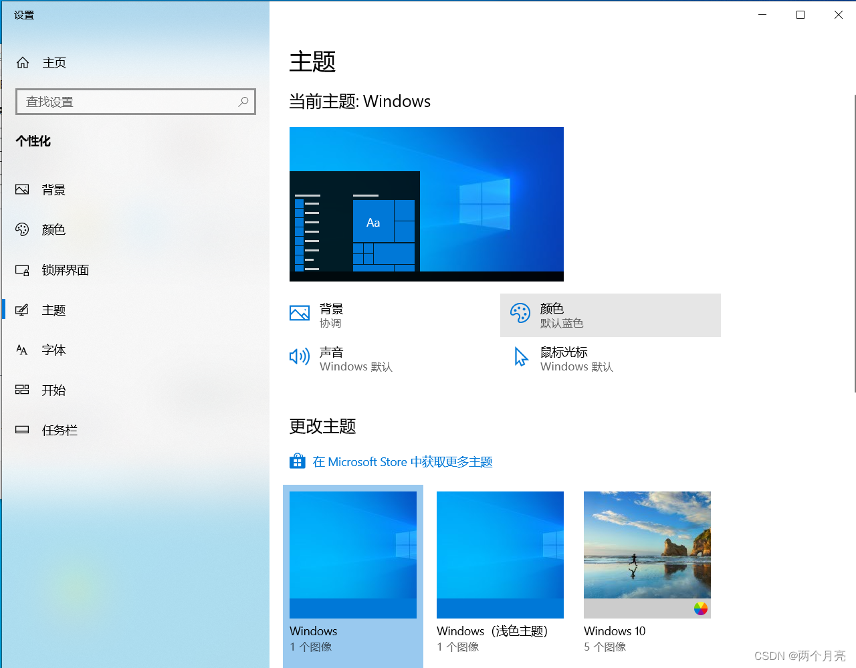Click the 1 个图像 label under Windows (浅色主题)
The width and height of the screenshot is (856, 668).
[x=458, y=647]
